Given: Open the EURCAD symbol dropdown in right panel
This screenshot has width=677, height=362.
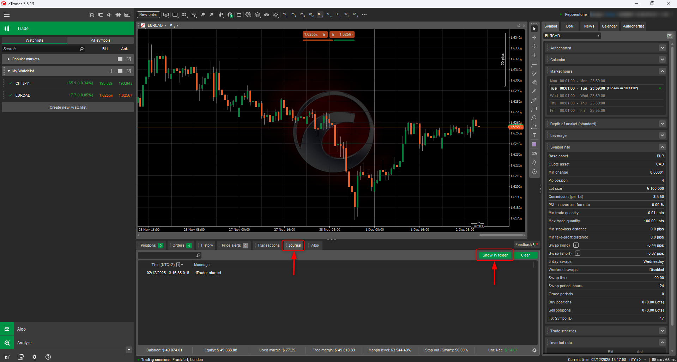Looking at the screenshot, I should (x=572, y=36).
